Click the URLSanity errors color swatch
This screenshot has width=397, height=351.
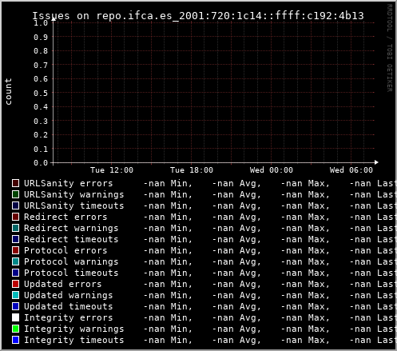point(15,183)
